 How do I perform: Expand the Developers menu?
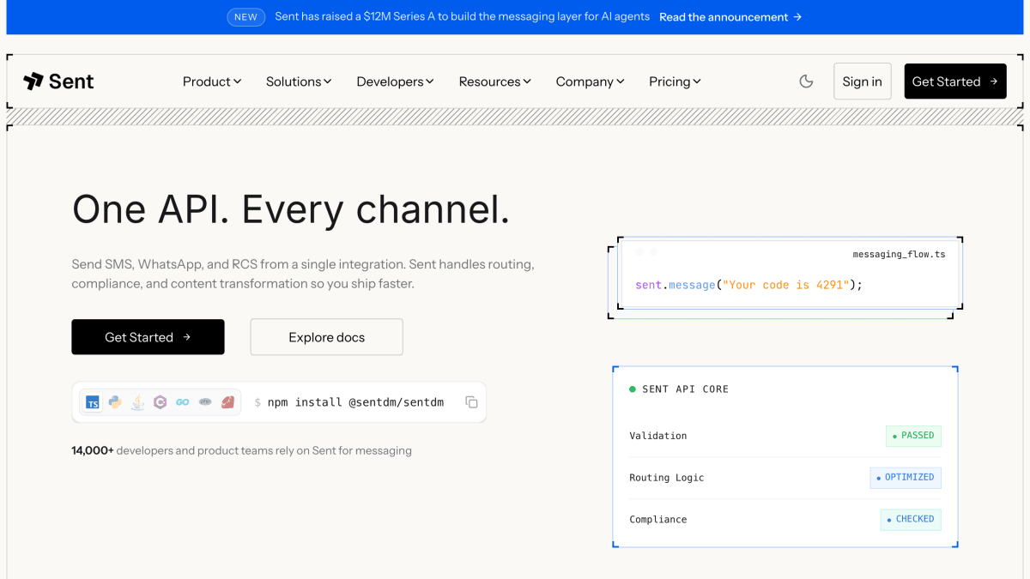pos(395,81)
